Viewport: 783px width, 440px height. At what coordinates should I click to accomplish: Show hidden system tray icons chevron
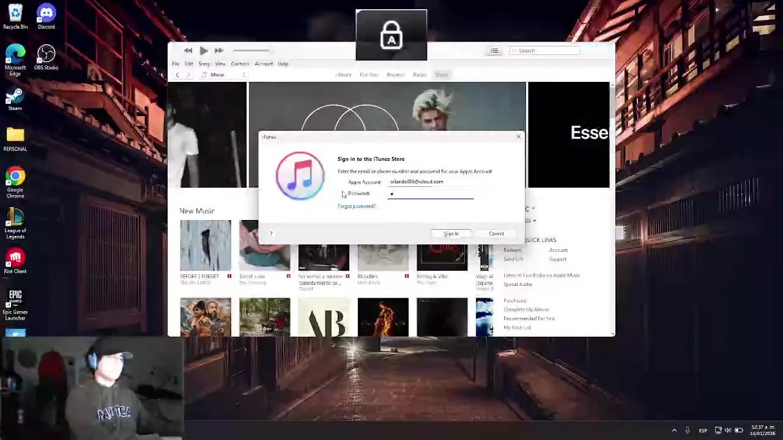(674, 430)
